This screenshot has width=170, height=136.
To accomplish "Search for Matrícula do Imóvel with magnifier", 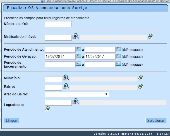I will (x=76, y=36).
